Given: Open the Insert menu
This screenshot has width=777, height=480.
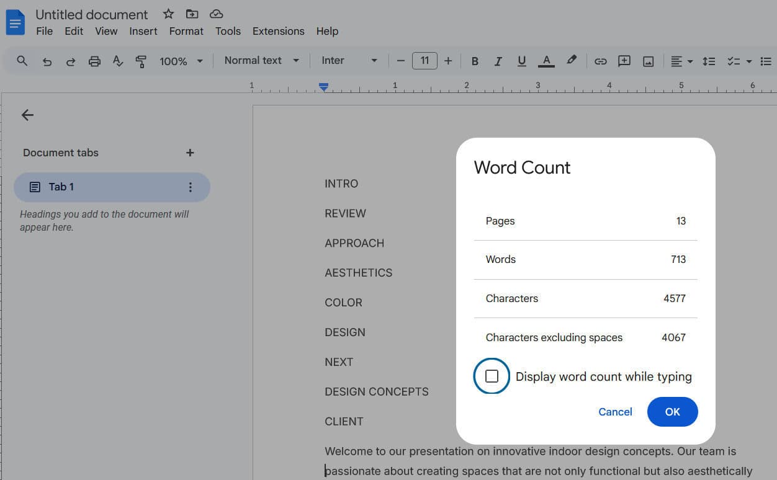Looking at the screenshot, I should coord(143,31).
